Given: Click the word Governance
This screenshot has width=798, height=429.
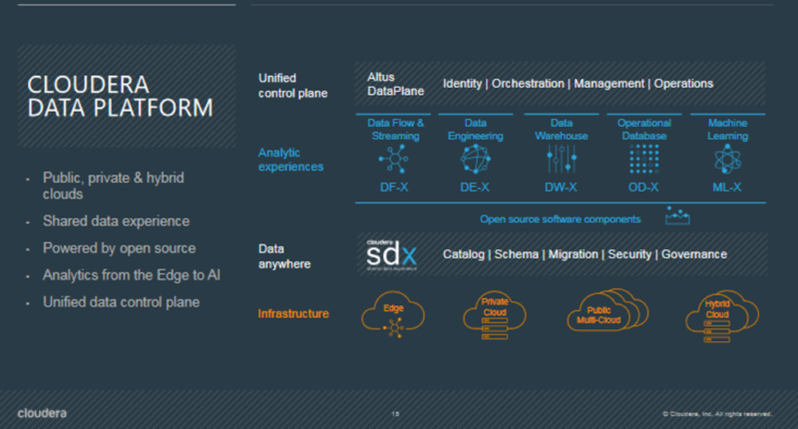Looking at the screenshot, I should 694,254.
